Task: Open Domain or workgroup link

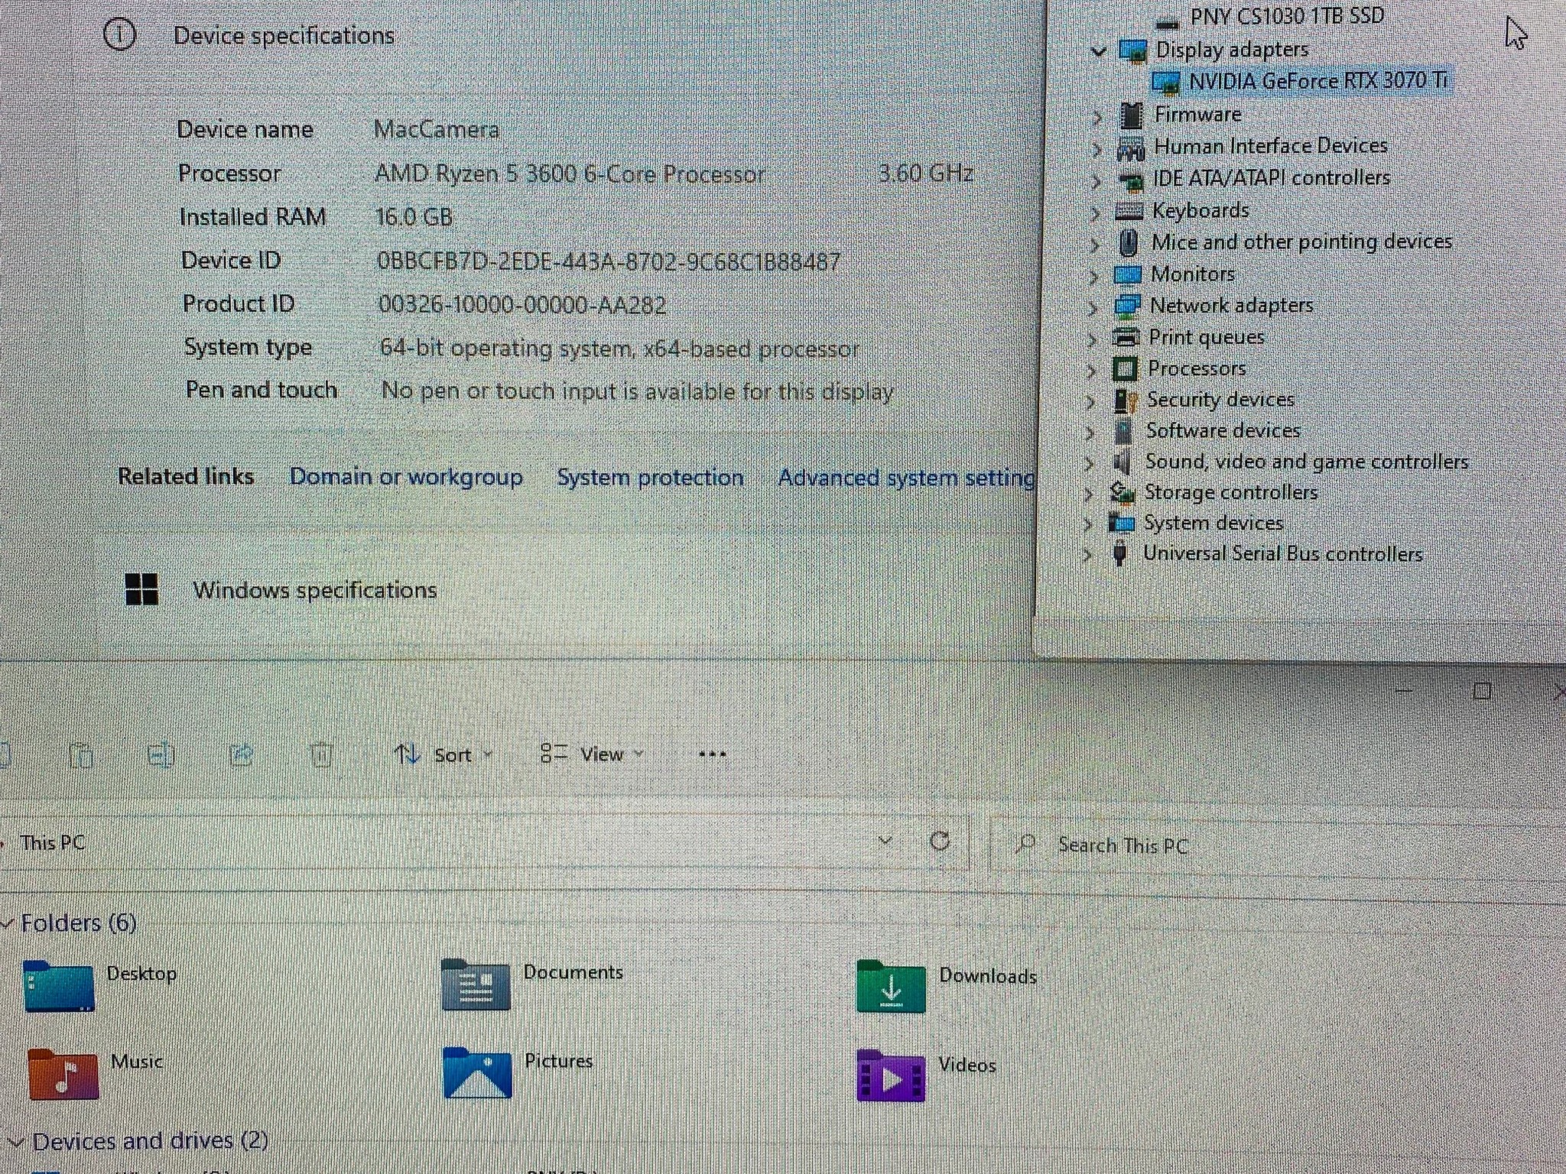Action: (406, 477)
